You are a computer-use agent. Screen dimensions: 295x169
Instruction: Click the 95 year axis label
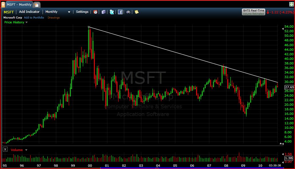5,166
